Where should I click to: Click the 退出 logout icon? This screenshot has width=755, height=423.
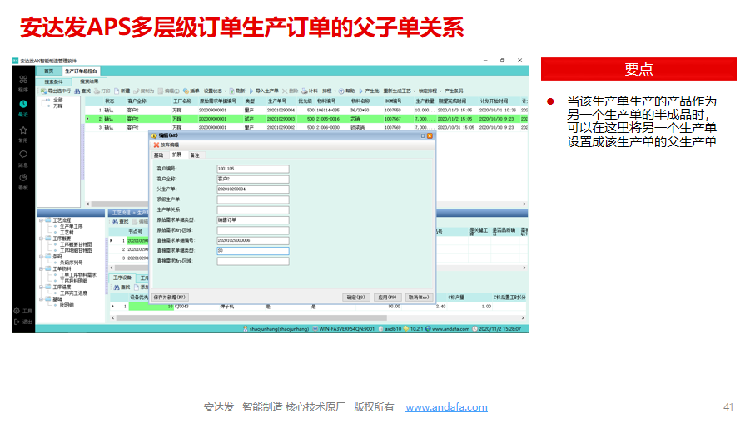tap(17, 322)
